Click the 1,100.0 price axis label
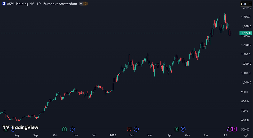This screenshot has height=138, width=253. [246, 73]
